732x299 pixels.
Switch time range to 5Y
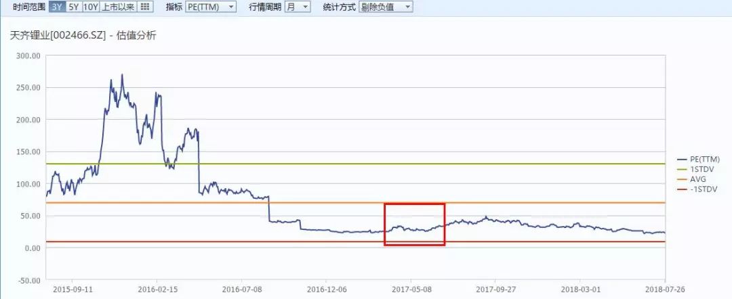pos(74,7)
